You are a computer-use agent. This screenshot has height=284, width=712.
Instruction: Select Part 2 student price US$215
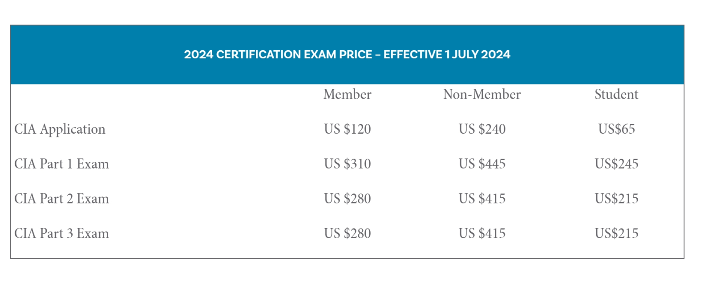click(616, 199)
